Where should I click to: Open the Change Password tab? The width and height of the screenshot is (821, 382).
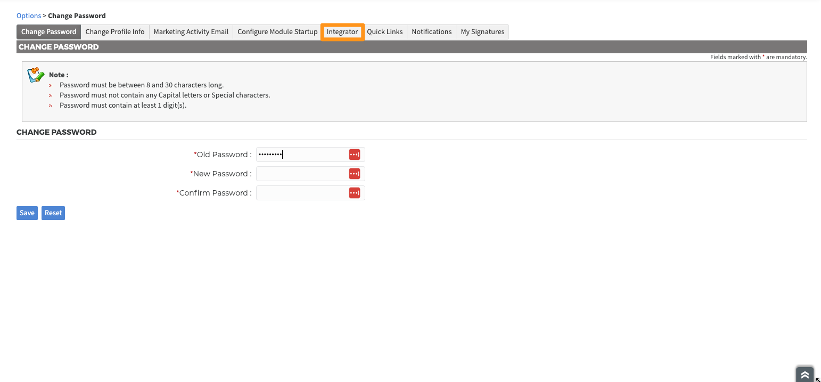point(49,32)
